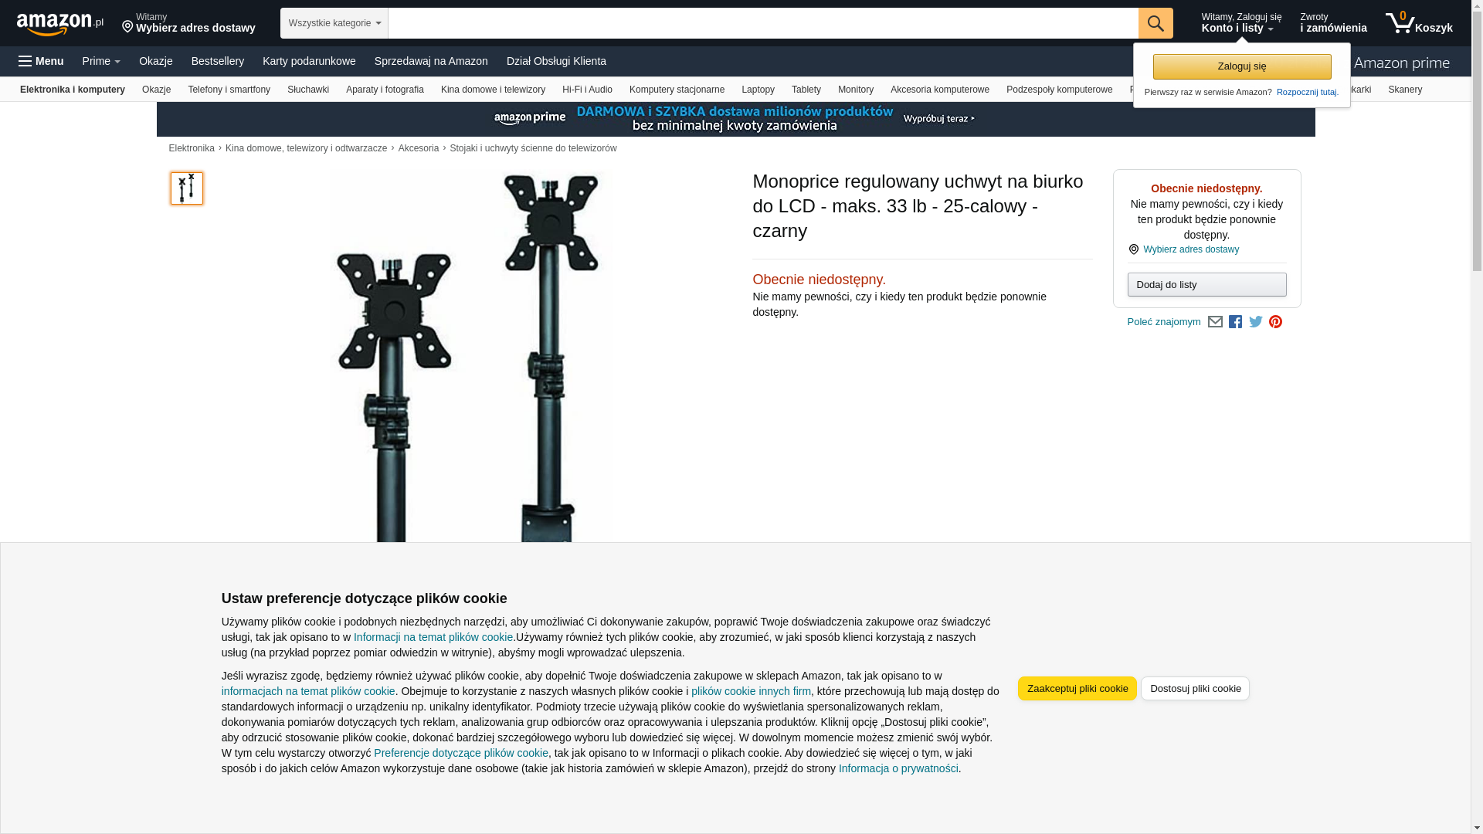Share product on Twitter icon
This screenshot has height=834, width=1483.
point(1256,322)
